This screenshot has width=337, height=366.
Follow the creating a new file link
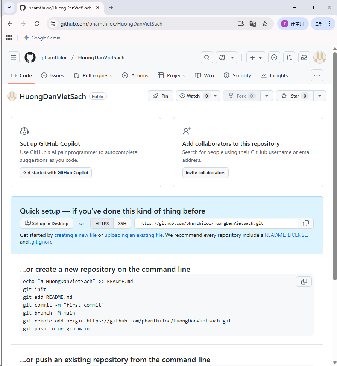click(x=75, y=235)
